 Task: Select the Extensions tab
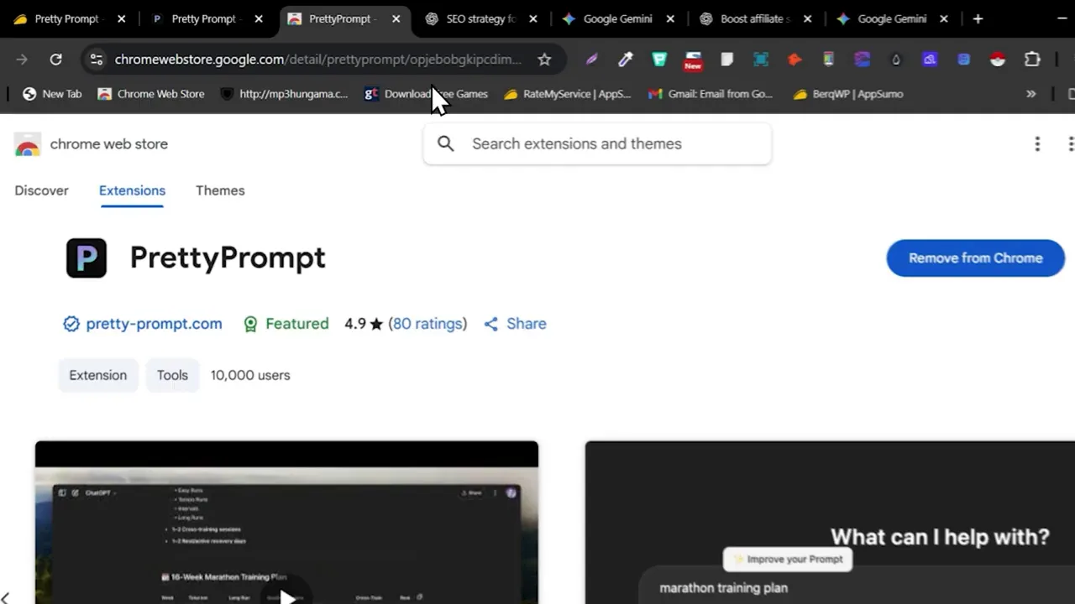[132, 190]
